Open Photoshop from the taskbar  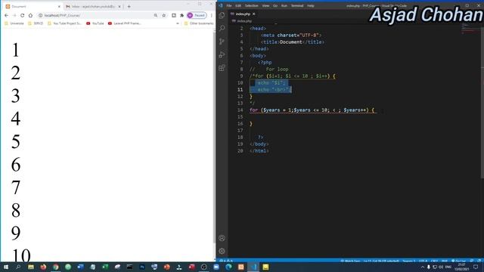142,267
